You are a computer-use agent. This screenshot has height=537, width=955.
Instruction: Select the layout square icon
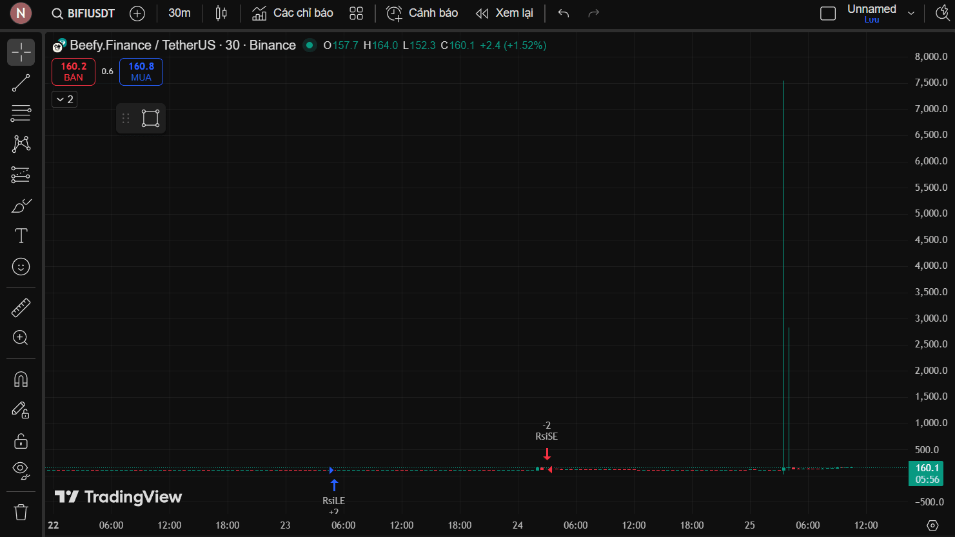coord(828,14)
